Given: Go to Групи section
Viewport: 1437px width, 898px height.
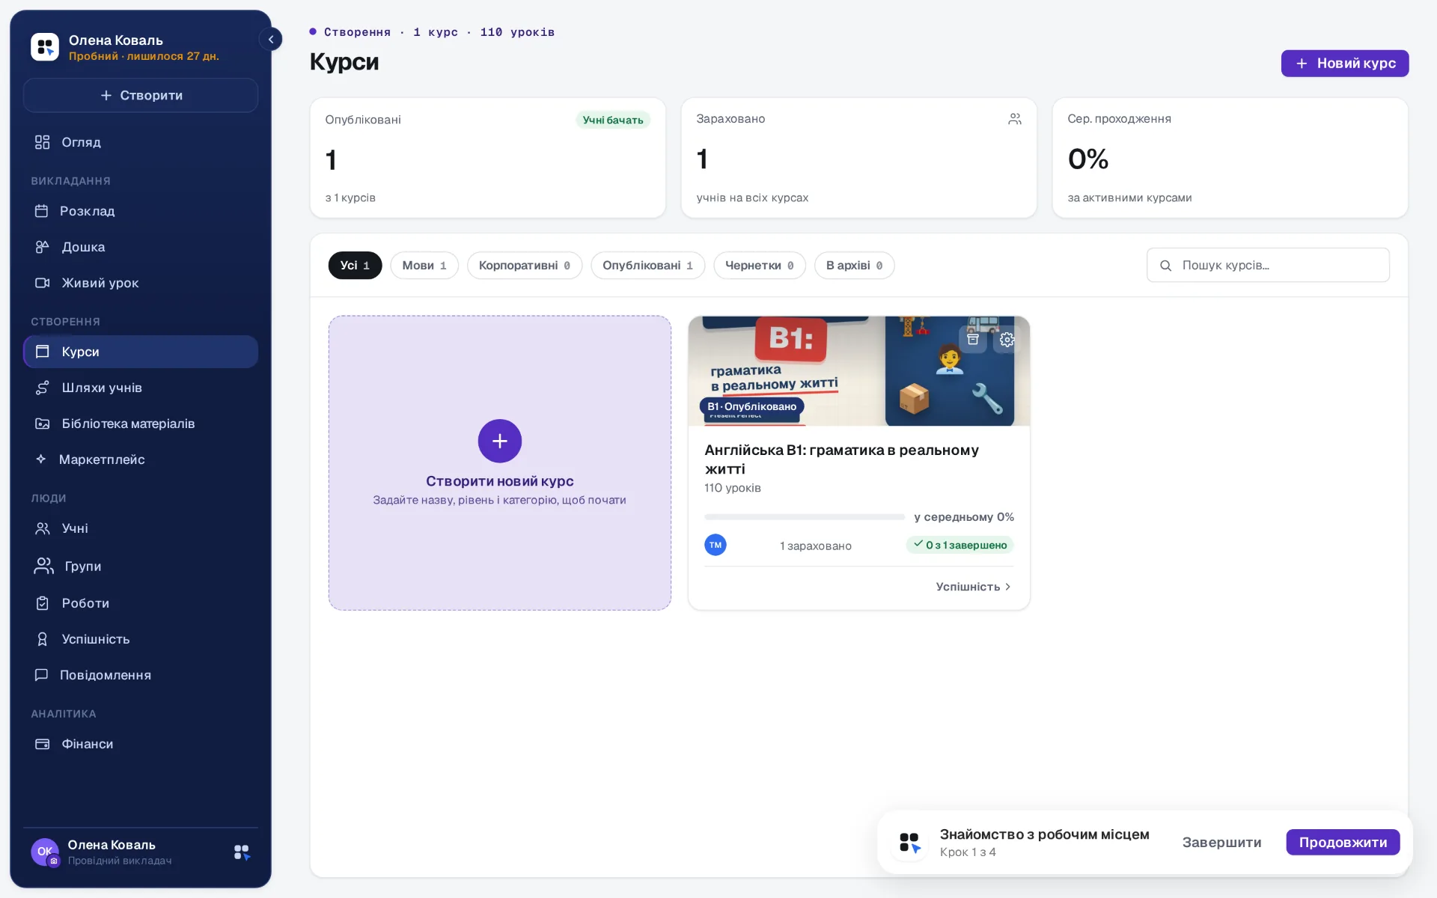Looking at the screenshot, I should (x=141, y=566).
